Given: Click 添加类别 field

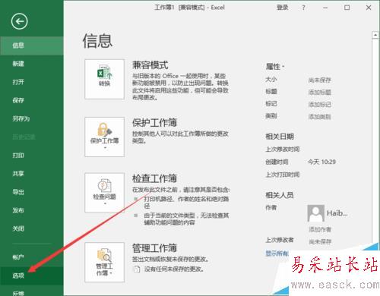Looking at the screenshot, I should click(320, 117).
